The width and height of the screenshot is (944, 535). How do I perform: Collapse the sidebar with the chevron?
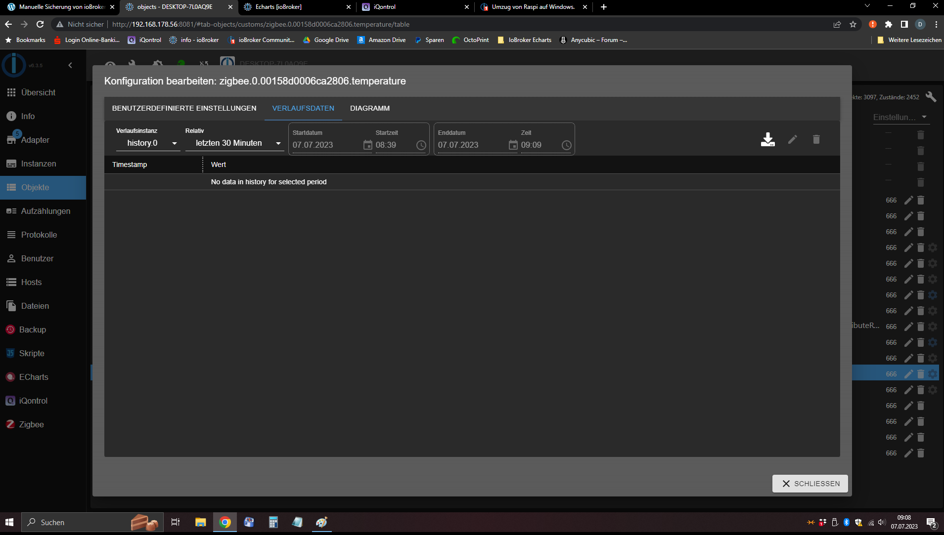tap(70, 65)
